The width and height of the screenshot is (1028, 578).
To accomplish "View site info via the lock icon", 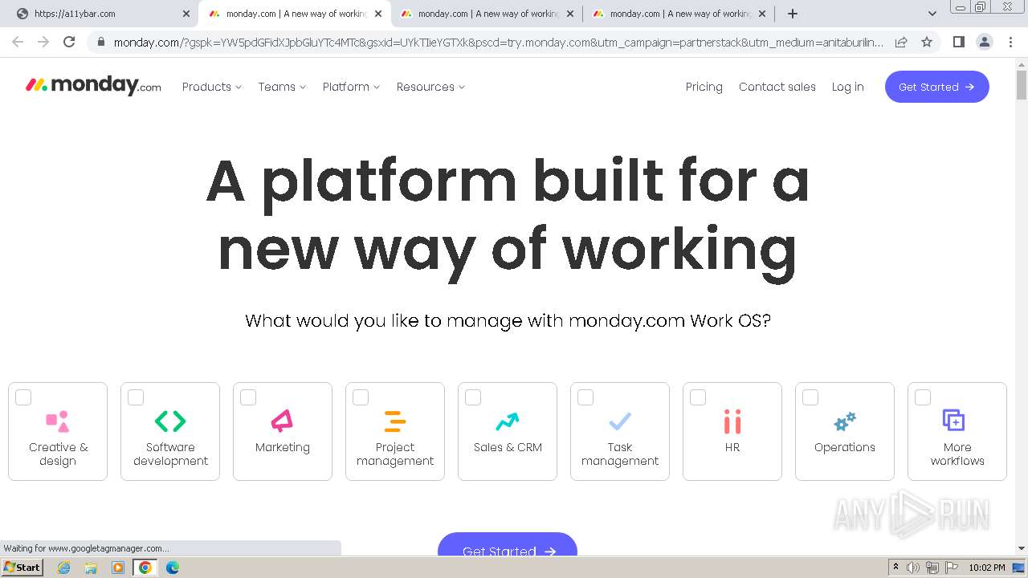I will tap(100, 42).
